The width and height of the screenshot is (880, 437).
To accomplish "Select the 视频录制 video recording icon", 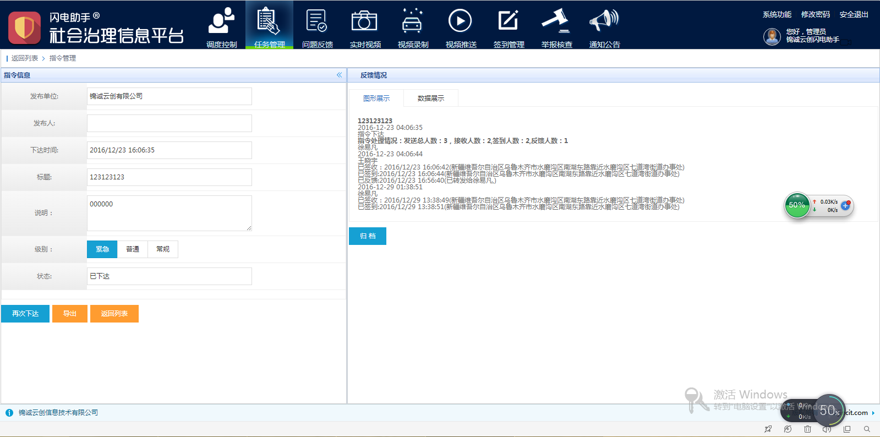I will (x=412, y=22).
